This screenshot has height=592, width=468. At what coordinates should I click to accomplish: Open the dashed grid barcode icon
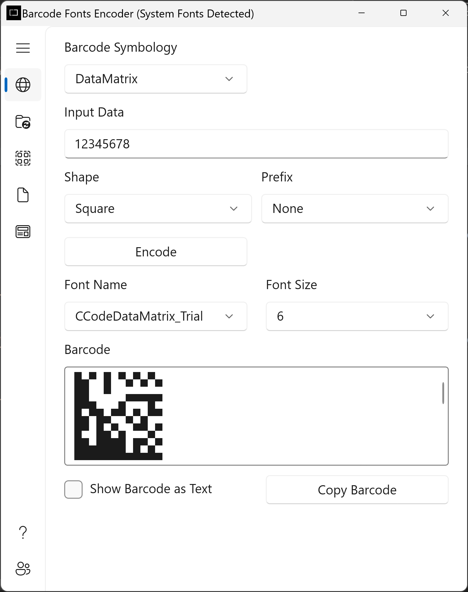pos(23,158)
